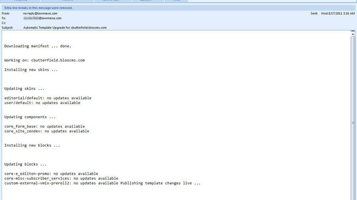Click the empty Cc field
This screenshot has width=357, height=200.
[x=79, y=23]
